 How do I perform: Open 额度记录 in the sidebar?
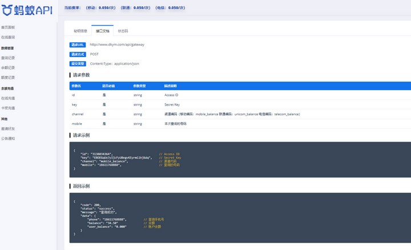[x=8, y=78]
